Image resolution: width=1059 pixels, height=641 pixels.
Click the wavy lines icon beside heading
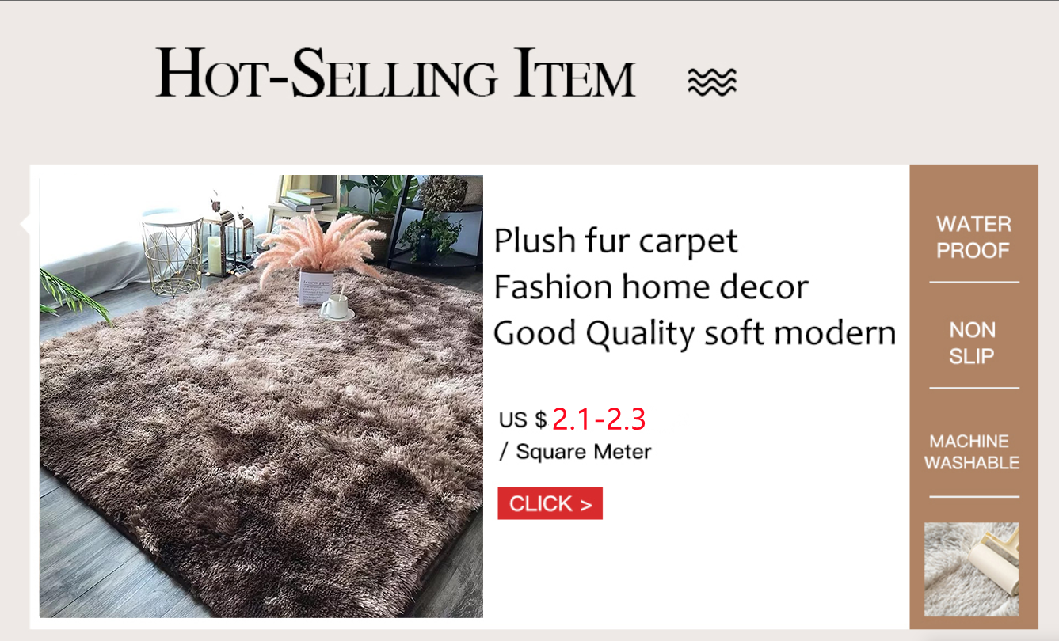(x=711, y=82)
